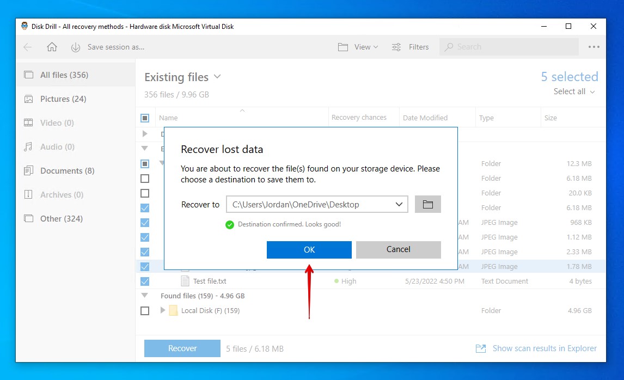The height and width of the screenshot is (380, 624).
Task: Uncheck the 1.12 MB JPEG row checkbox
Action: [x=145, y=237]
